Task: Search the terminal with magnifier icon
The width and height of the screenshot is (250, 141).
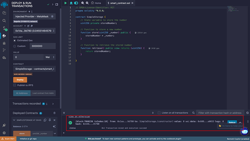Action: [x=194, y=113]
